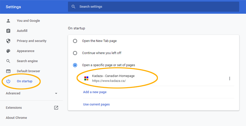Select Open the New Tab page radio button
Image resolution: width=246 pixels, height=126 pixels.
(75, 41)
